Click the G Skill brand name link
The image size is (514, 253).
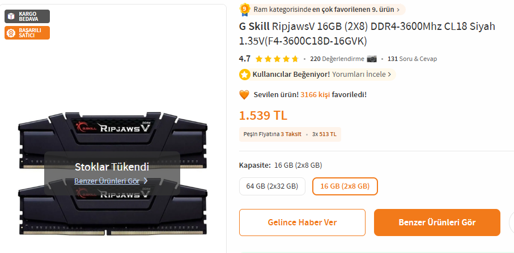(254, 27)
